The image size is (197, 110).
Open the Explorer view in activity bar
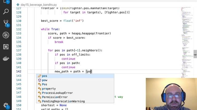tap(6, 2)
